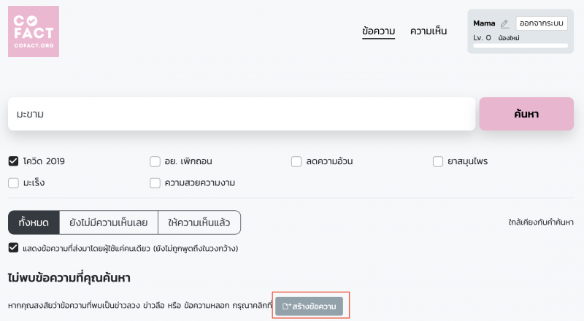Click the search input field containing มะขาม
The image size is (584, 321).
[242, 114]
